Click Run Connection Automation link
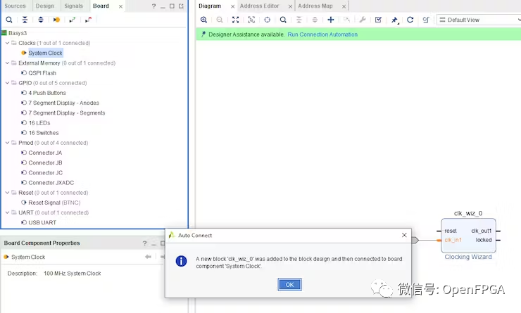Viewport: 521px width, 313px height. pyautogui.click(x=322, y=34)
